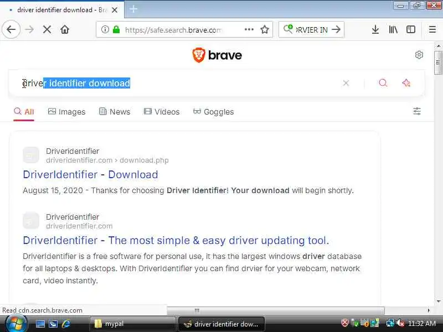The height and width of the screenshot is (332, 443).
Task: Click the Show Desktop quick launch icon
Action: (40, 324)
